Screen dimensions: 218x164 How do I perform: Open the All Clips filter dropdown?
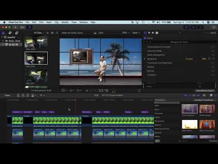(x=39, y=33)
